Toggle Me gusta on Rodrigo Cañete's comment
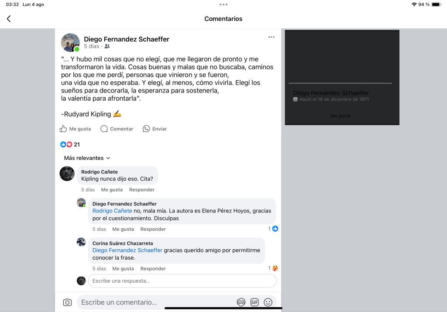The width and height of the screenshot is (447, 312). click(112, 190)
